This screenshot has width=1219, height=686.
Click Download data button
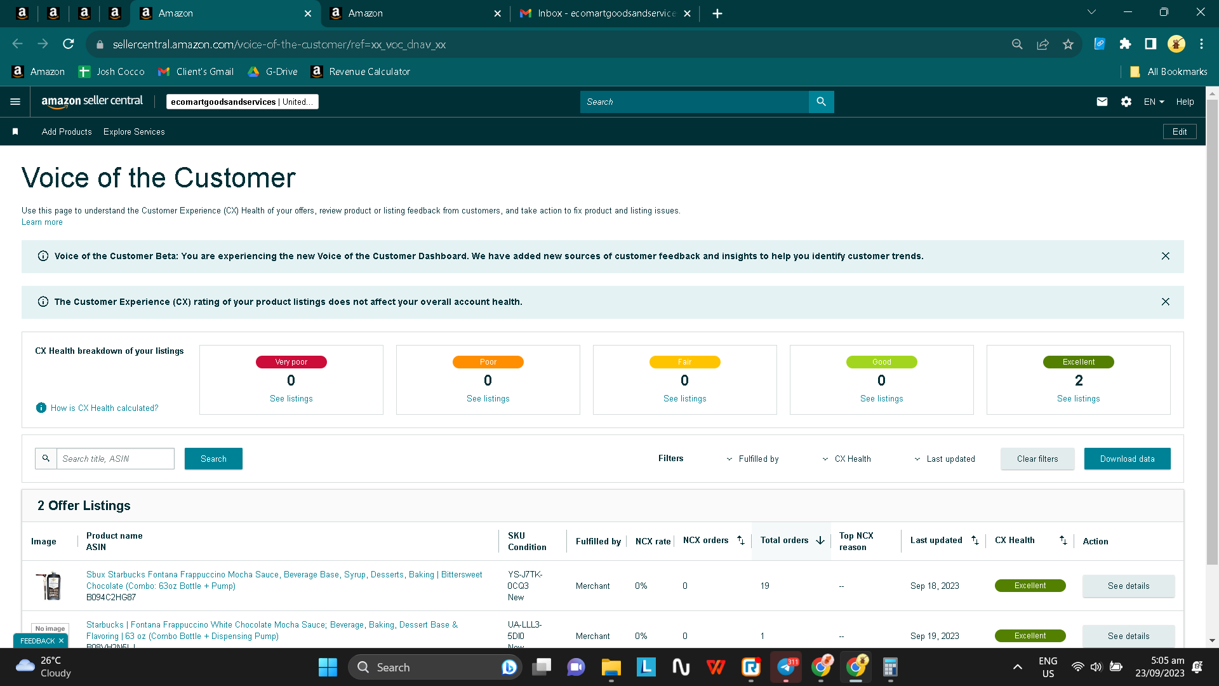click(1128, 459)
